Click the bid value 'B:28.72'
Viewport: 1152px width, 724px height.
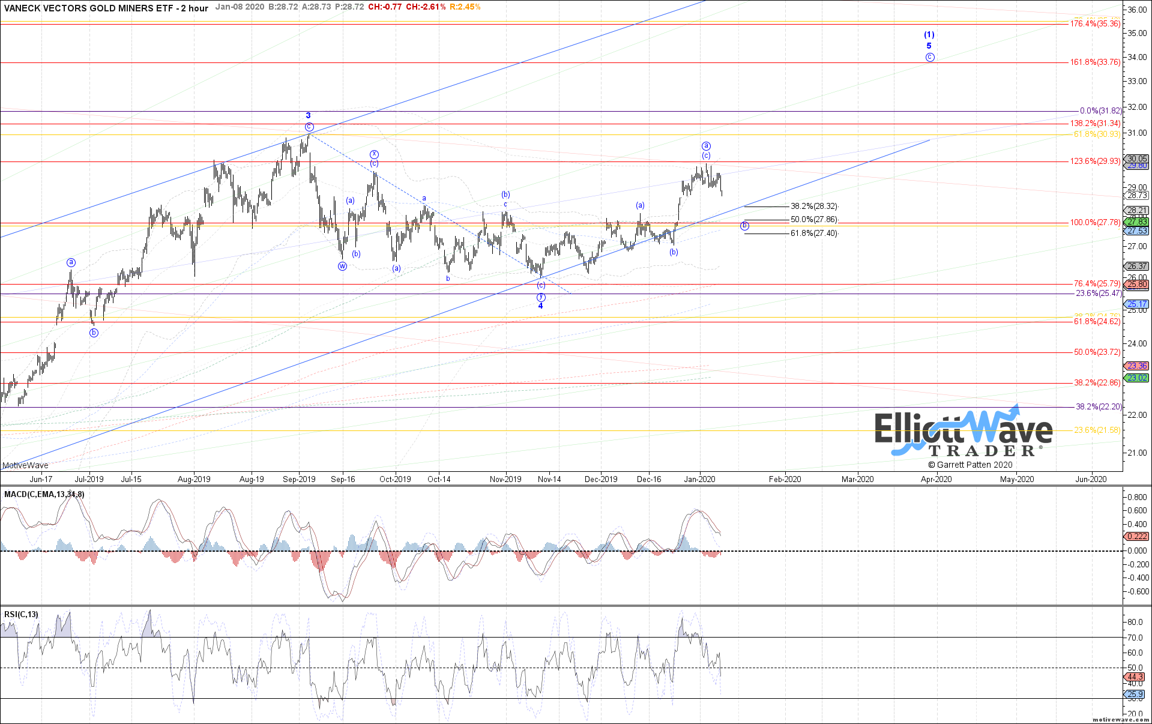click(x=283, y=7)
